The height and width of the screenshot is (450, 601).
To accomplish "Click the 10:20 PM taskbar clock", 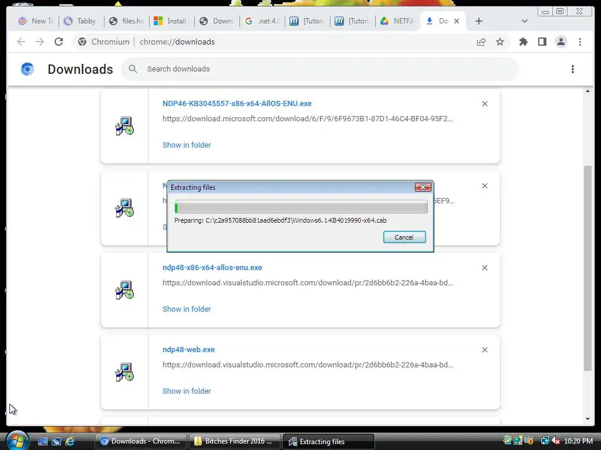I will 578,441.
